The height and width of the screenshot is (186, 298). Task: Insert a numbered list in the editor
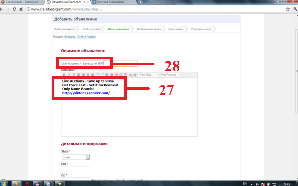[102, 75]
